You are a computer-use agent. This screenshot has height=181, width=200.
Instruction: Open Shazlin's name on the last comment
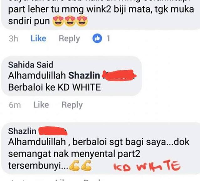pos(22,131)
